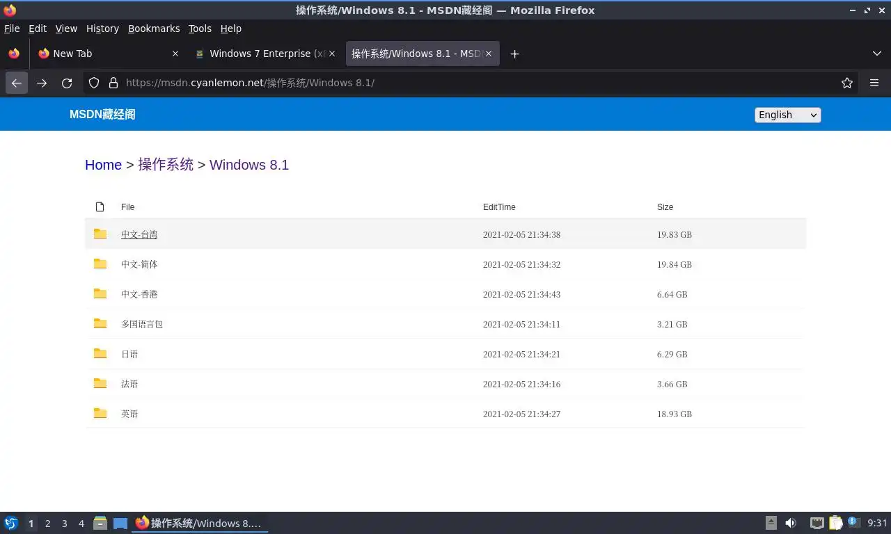The width and height of the screenshot is (891, 534).
Task: Open the 多国语言包 folder link
Action: [x=142, y=325]
